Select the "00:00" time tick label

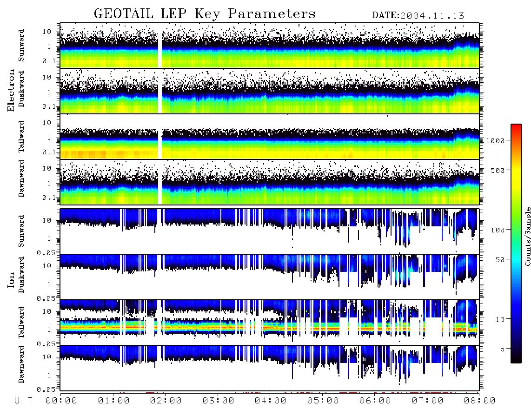click(x=61, y=401)
